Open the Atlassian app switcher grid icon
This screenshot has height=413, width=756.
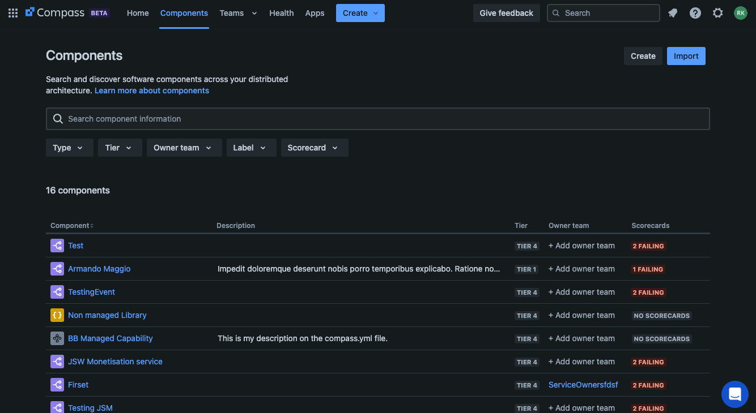[12, 12]
